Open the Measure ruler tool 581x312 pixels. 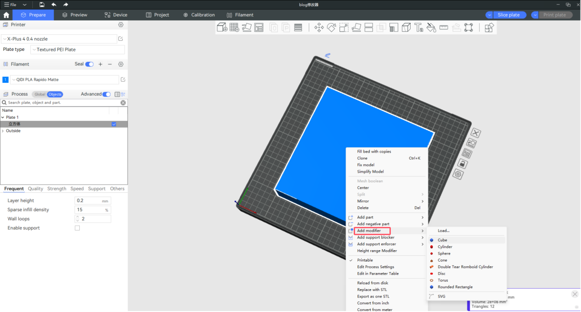pos(443,27)
